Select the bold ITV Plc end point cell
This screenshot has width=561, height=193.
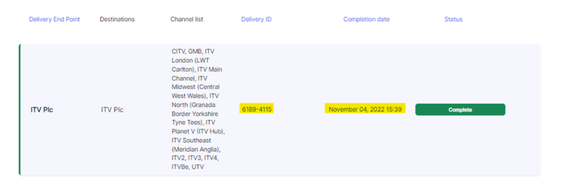tap(42, 110)
